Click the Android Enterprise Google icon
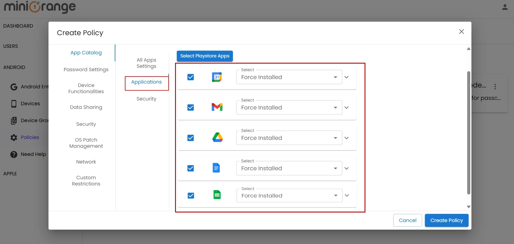The height and width of the screenshot is (244, 514). [x=14, y=87]
